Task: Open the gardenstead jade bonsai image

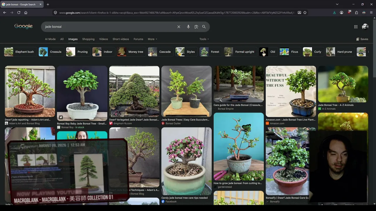Action: (239, 147)
